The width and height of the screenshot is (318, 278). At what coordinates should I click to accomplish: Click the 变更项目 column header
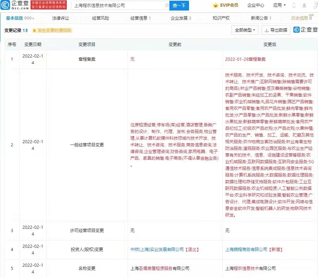(87, 45)
